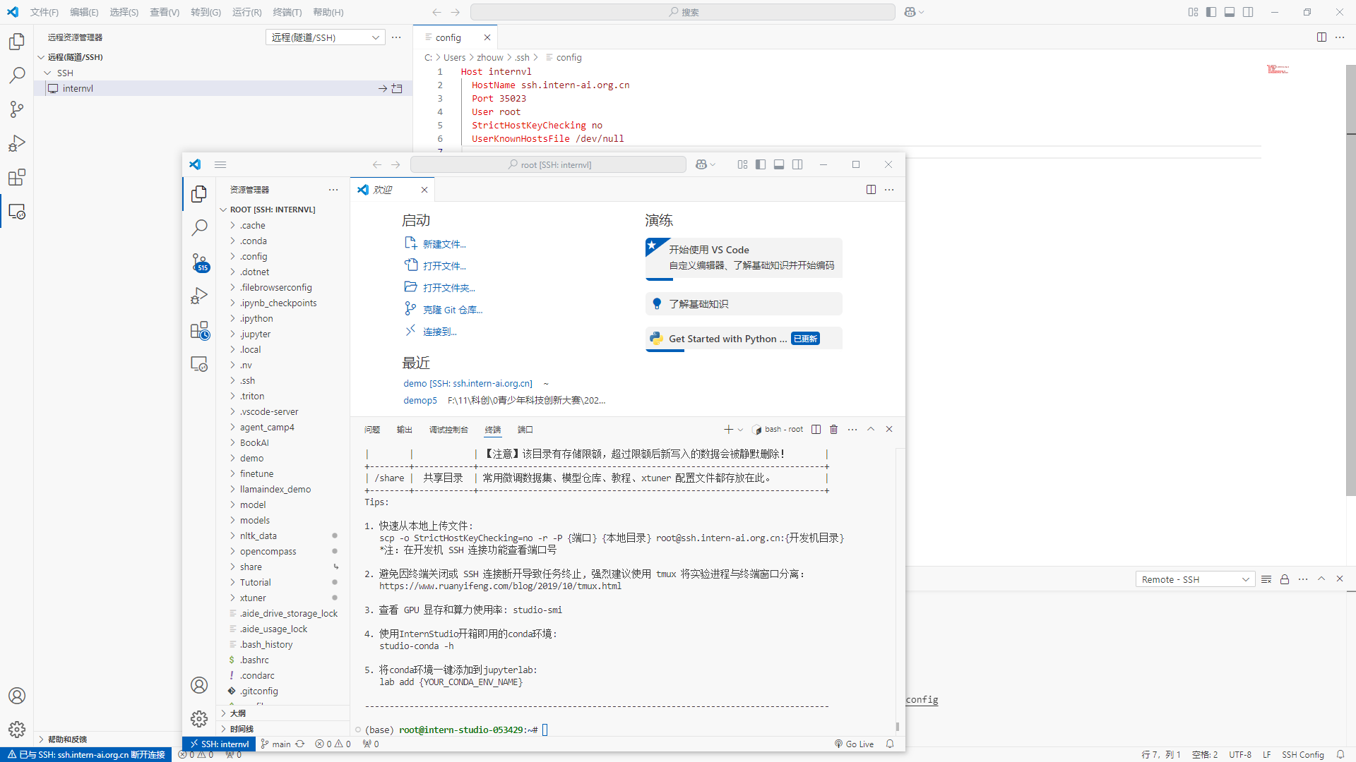The height and width of the screenshot is (762, 1356).
Task: Toggle secondary sidebar in back window title bar
Action: click(x=1248, y=12)
